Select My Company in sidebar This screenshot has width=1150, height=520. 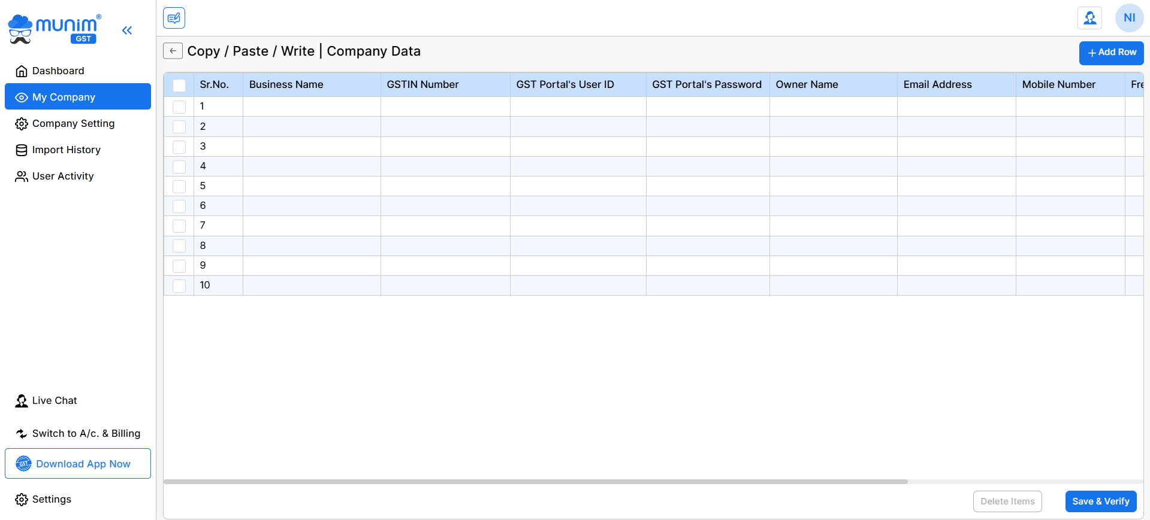pos(64,97)
